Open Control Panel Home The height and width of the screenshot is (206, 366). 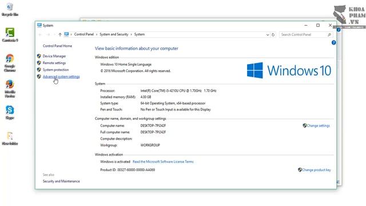click(x=57, y=46)
